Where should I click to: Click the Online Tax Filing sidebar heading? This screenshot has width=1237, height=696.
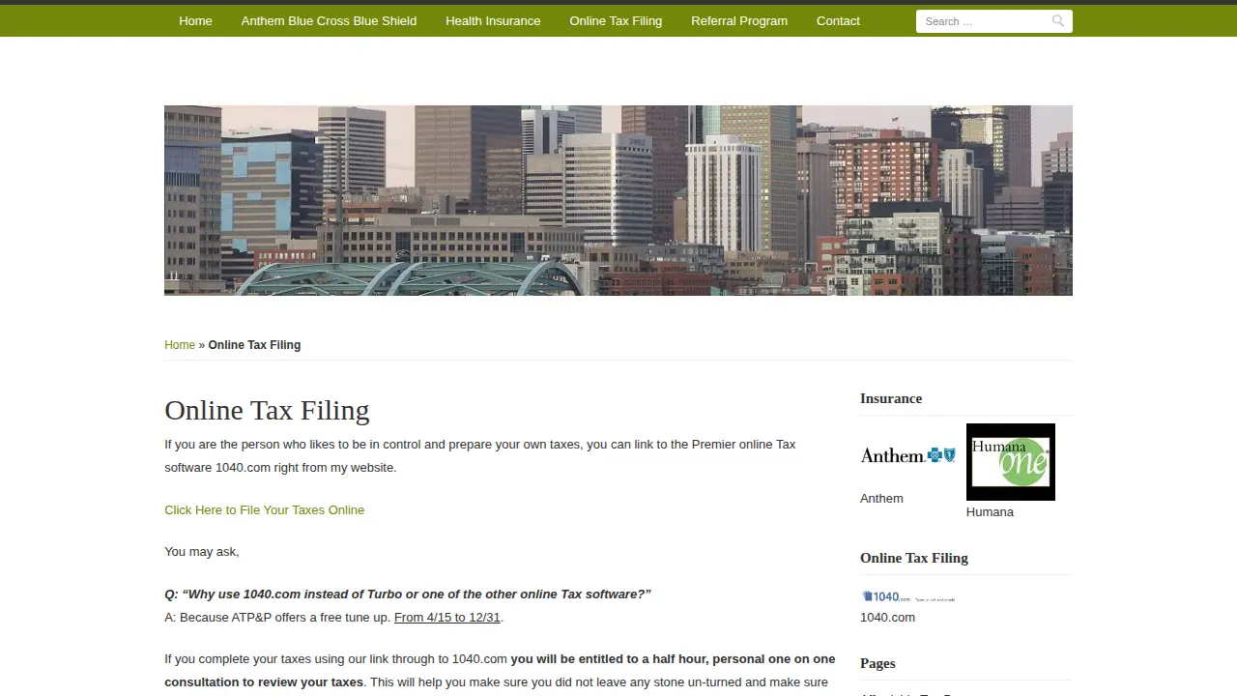914,558
